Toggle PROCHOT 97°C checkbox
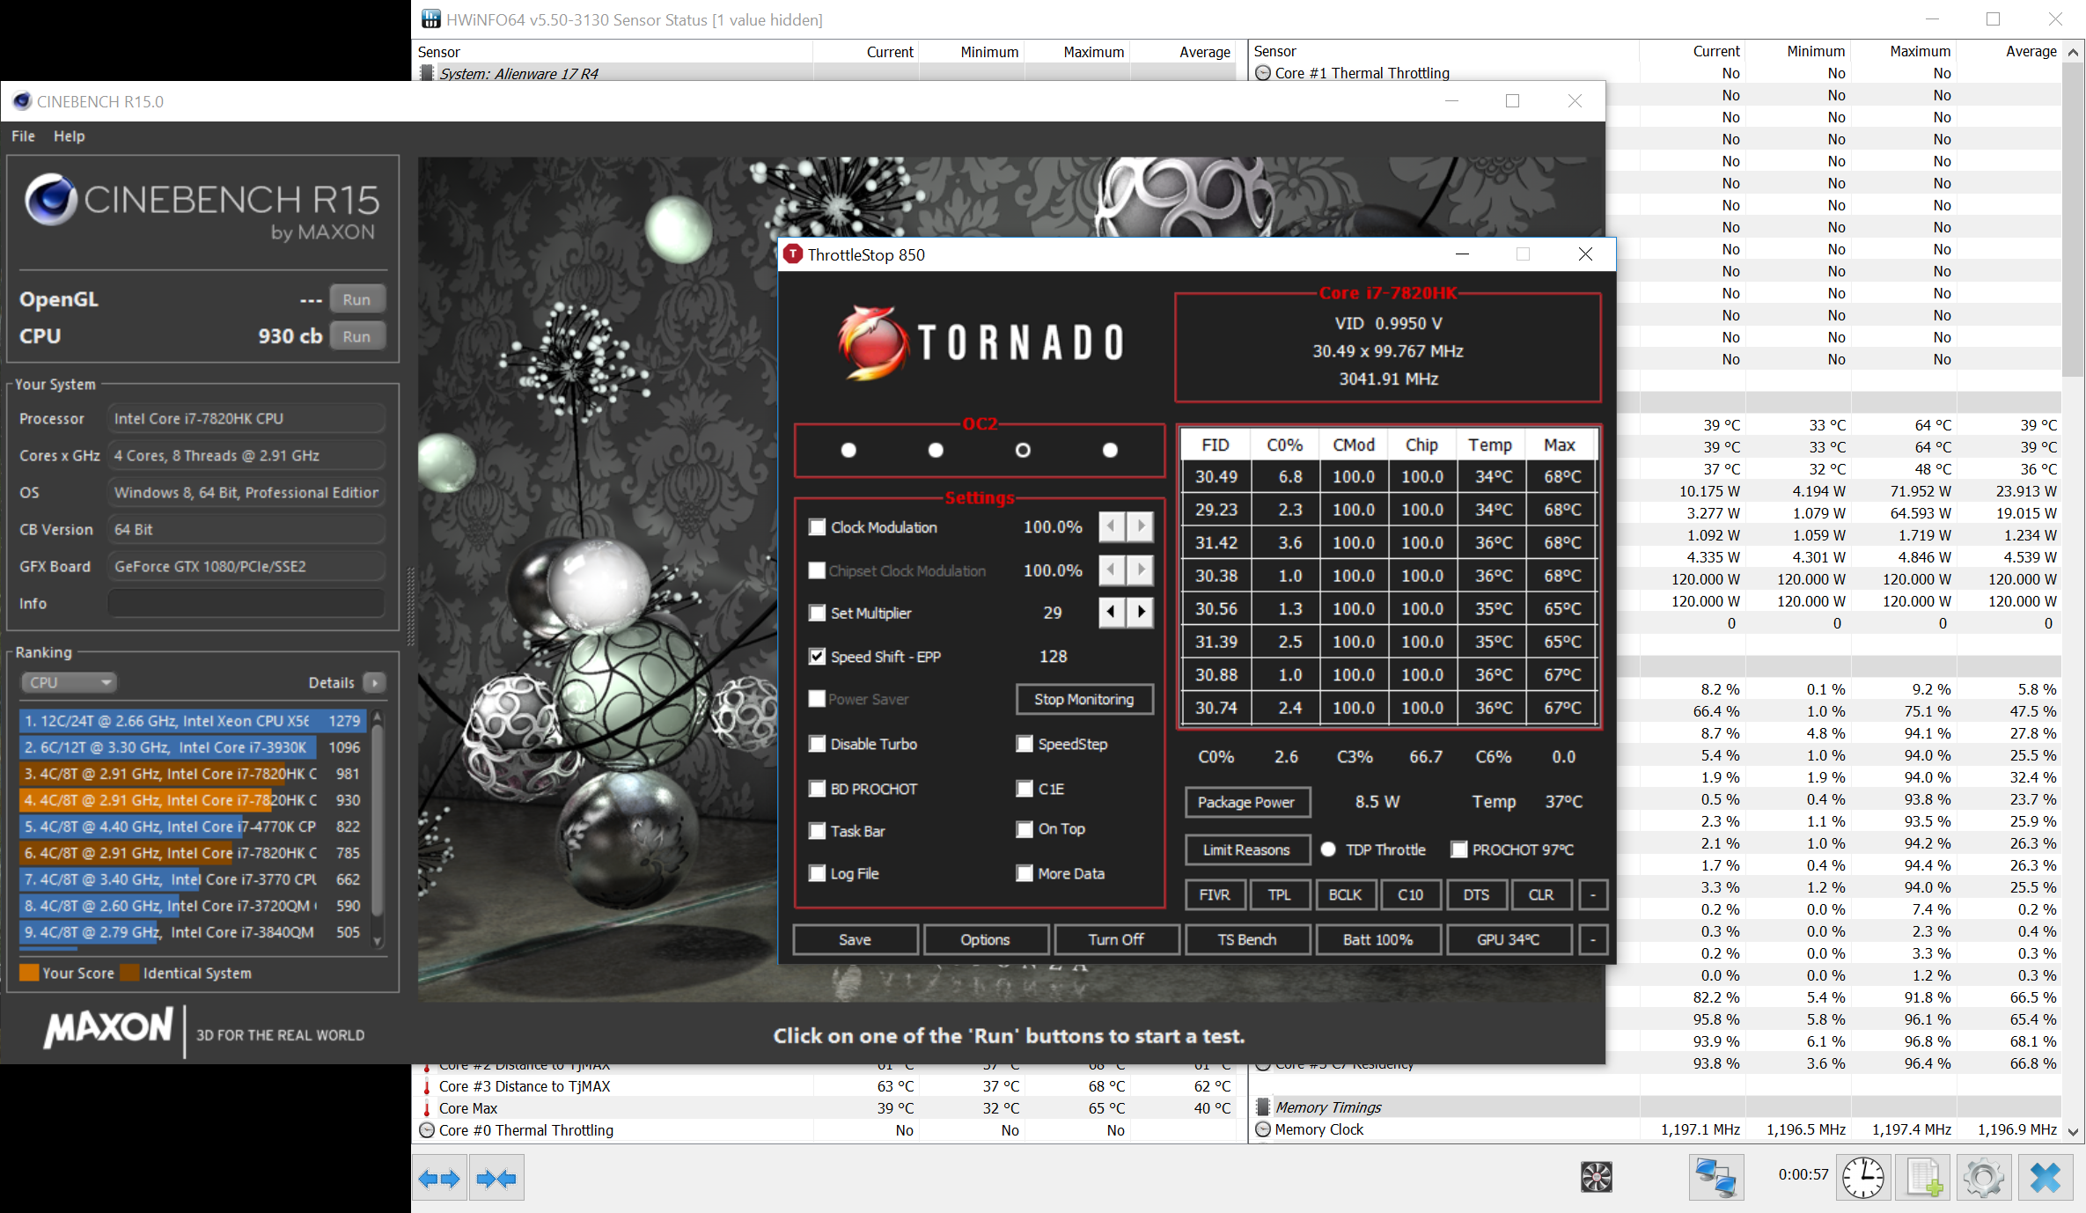This screenshot has width=2086, height=1213. 1458,849
